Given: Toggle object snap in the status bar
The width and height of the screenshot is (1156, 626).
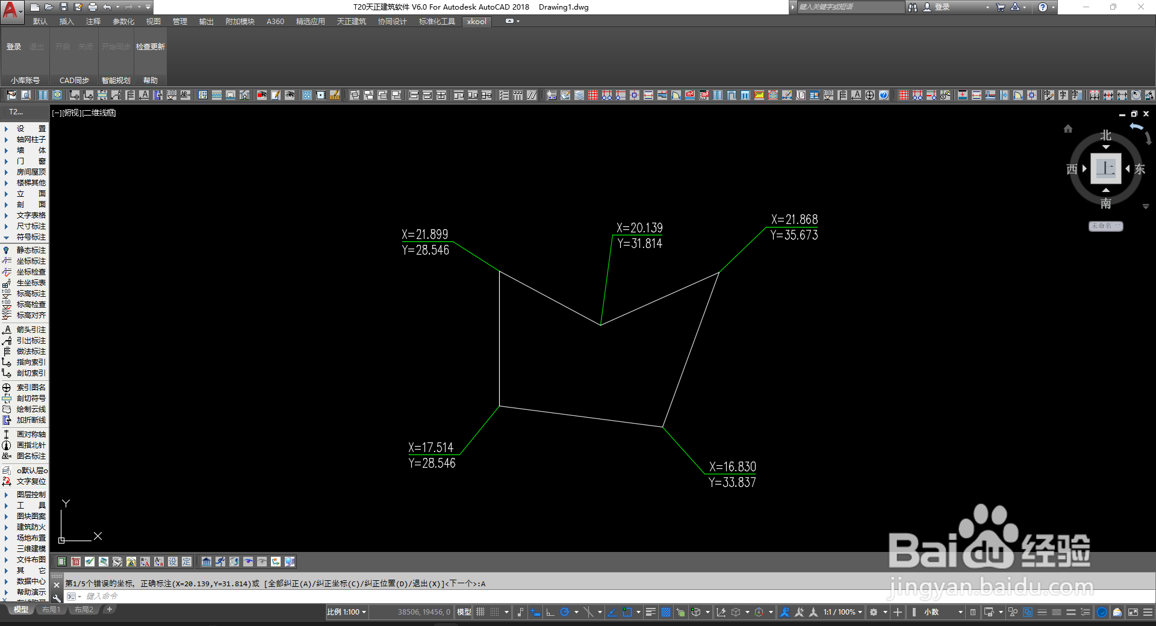Looking at the screenshot, I should (627, 612).
